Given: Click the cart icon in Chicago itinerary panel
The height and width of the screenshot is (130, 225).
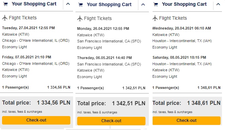Looking at the screenshot, I should [x=5, y=4].
